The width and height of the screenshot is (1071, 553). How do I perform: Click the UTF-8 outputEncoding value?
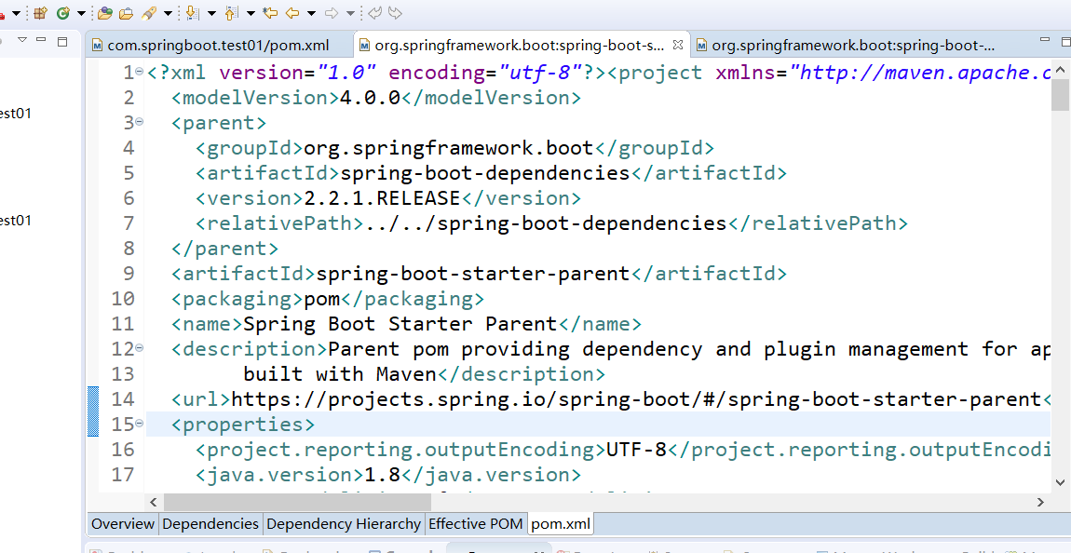637,450
